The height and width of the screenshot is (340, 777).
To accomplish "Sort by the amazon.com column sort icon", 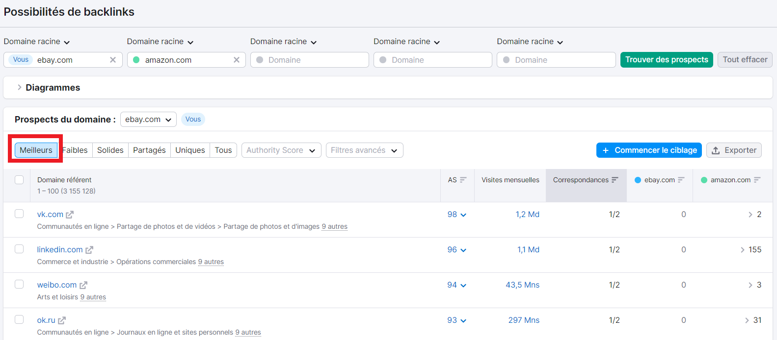I will pos(757,180).
